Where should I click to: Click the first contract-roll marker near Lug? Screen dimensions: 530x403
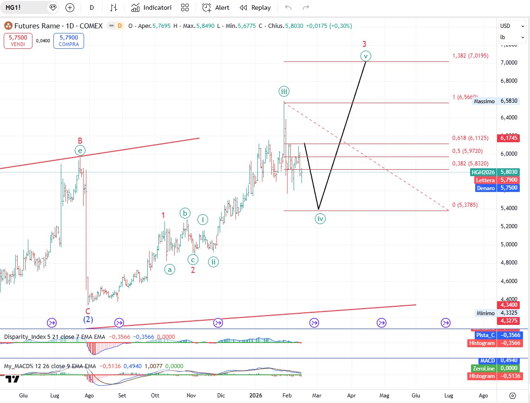coord(52,323)
